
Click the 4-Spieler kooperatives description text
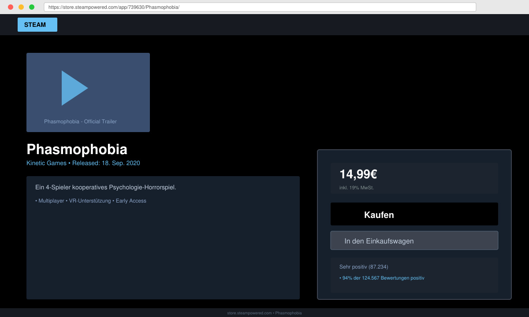tap(106, 188)
